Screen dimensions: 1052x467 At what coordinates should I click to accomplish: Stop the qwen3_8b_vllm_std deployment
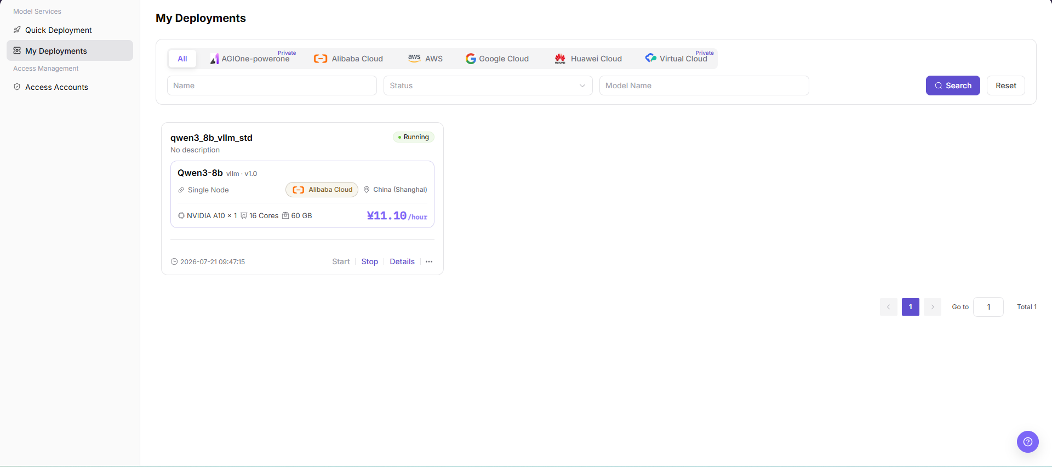tap(370, 261)
